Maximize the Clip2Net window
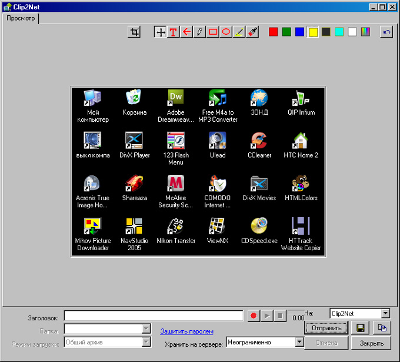400x362 pixels. pos(382,7)
